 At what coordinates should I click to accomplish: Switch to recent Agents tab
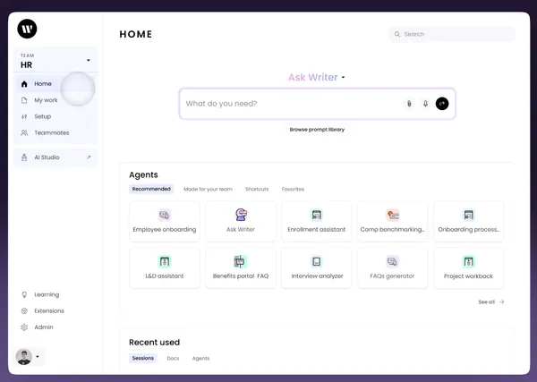[200, 359]
